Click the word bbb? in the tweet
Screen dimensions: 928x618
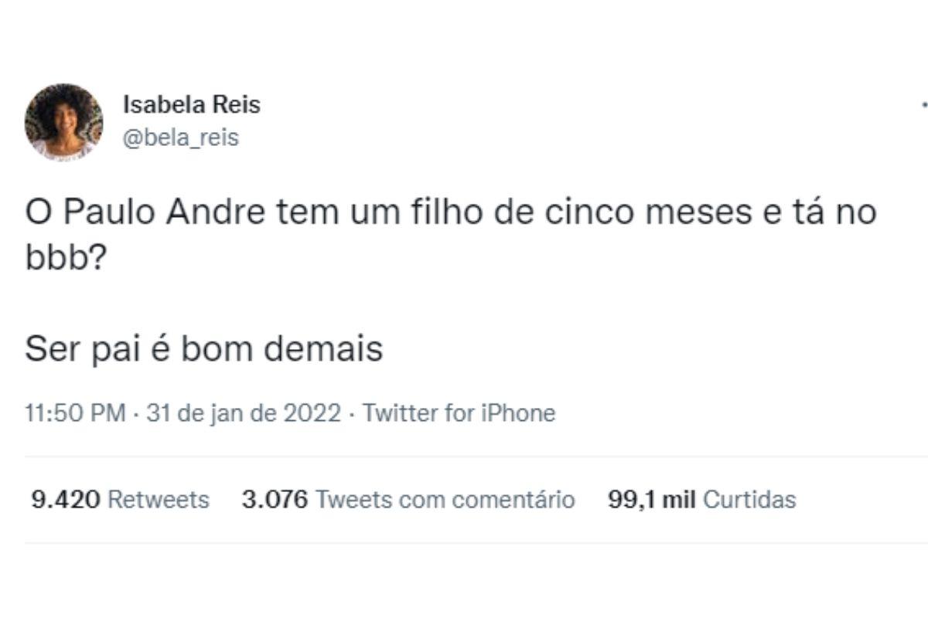[x=65, y=257]
